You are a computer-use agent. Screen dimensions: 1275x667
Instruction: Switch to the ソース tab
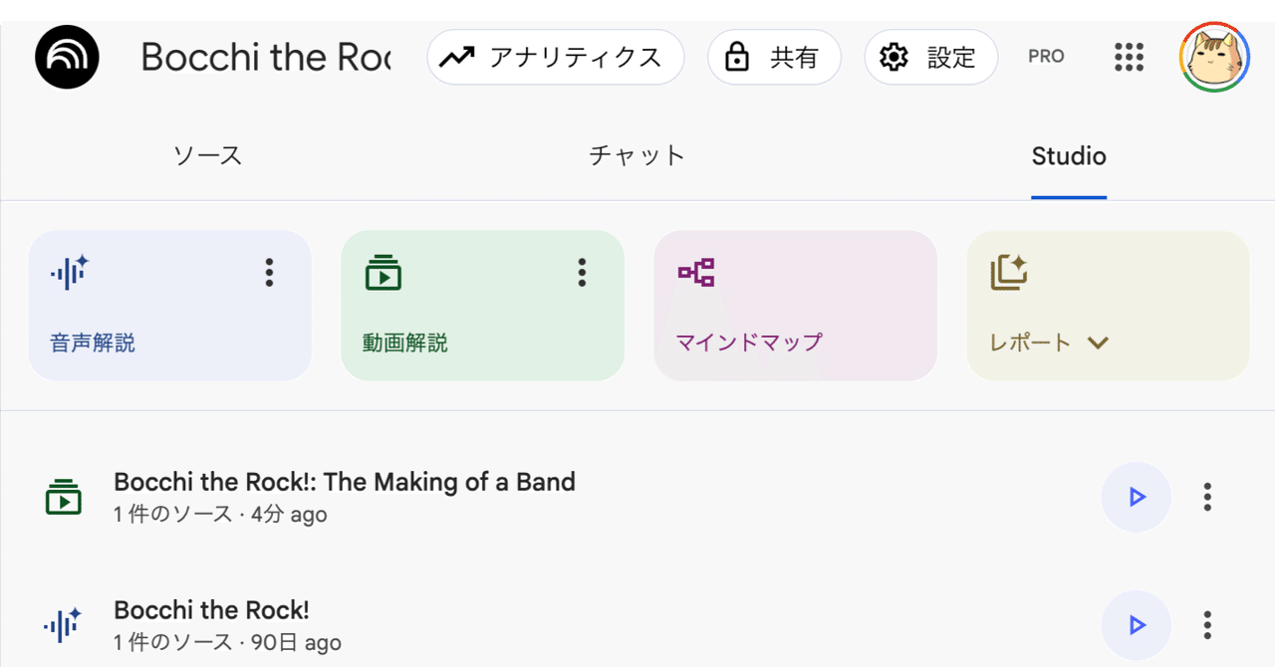(x=207, y=156)
